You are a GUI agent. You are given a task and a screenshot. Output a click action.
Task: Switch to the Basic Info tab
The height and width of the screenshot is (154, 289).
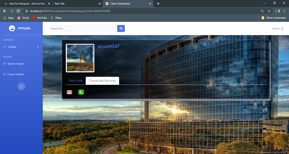[x=76, y=81]
